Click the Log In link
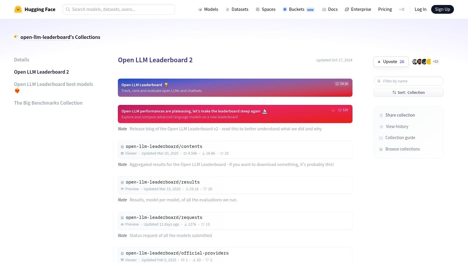Image resolution: width=468 pixels, height=263 pixels. point(420,9)
